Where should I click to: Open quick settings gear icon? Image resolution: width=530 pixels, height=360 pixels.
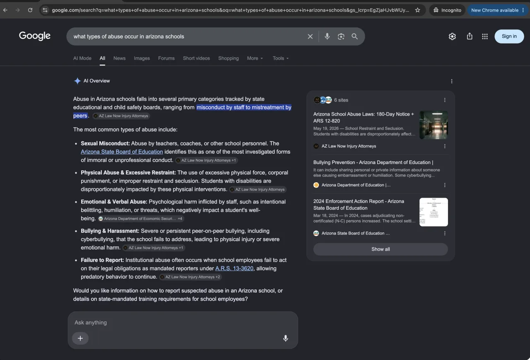click(x=452, y=36)
